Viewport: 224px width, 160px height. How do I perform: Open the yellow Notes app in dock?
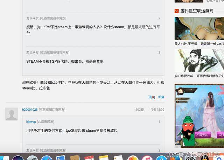pyautogui.click(x=104, y=158)
